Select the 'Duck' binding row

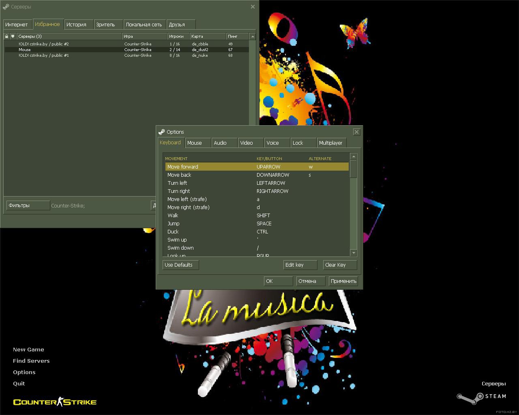(x=257, y=231)
